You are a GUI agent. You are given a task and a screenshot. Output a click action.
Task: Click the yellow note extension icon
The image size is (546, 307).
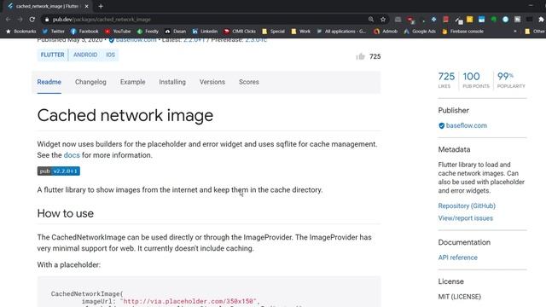point(470,20)
